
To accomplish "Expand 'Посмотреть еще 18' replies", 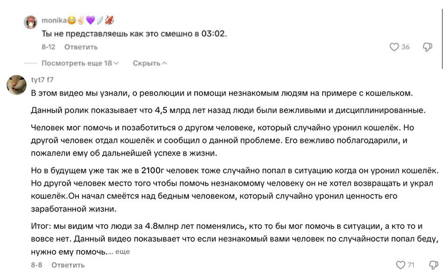I will click(x=80, y=63).
